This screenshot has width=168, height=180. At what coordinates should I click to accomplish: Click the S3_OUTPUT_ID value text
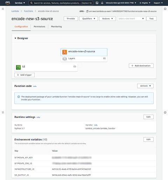point(71,175)
